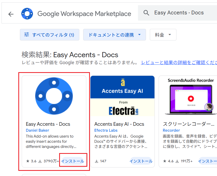
Task: Click the Accents Easy AI description text
Action: coord(121,141)
